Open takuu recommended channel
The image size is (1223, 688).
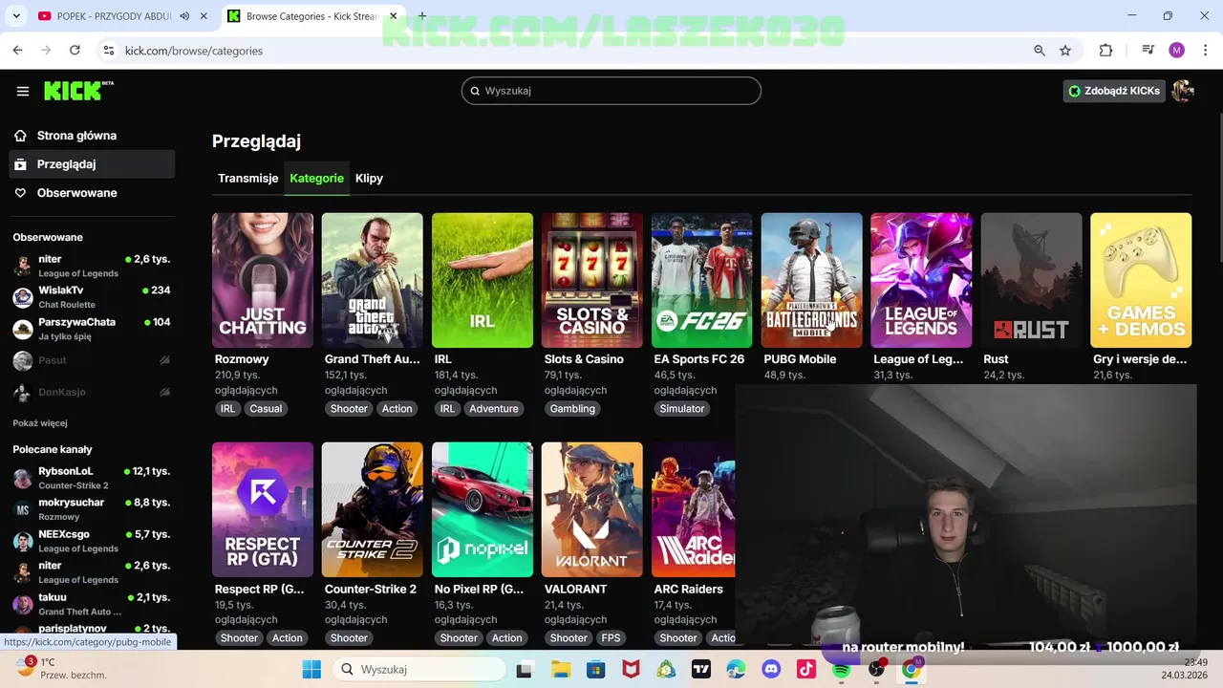(92, 604)
